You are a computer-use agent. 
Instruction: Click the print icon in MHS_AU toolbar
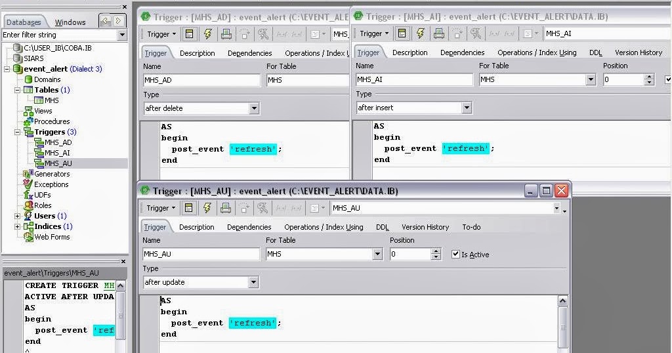point(226,208)
